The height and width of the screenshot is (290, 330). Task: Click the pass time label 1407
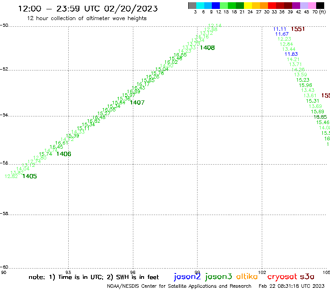[137, 103]
